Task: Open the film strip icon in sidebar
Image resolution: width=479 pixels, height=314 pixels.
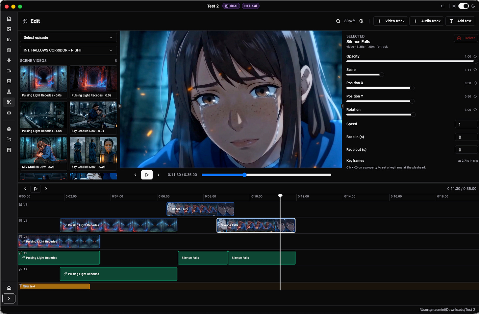Action: [x=9, y=81]
